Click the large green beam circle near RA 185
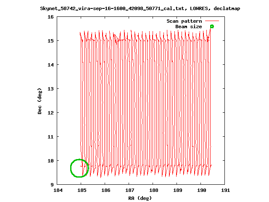Image resolution: width=269 pixels, height=202 pixels. pos(79,168)
